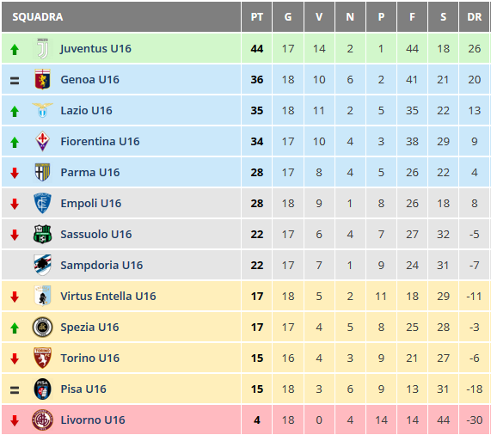Click the Genoa U16 crest icon
The width and height of the screenshot is (491, 435).
(43, 79)
